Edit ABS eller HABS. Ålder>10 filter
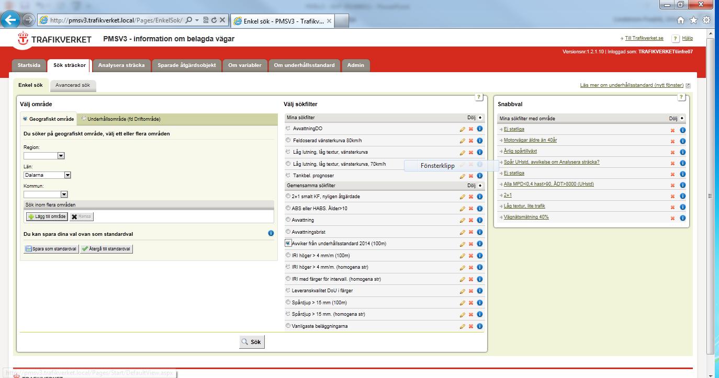 click(x=462, y=209)
